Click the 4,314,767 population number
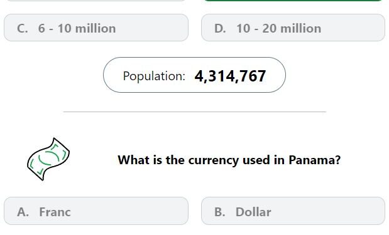Screen dimensions: 389x235 230,76
